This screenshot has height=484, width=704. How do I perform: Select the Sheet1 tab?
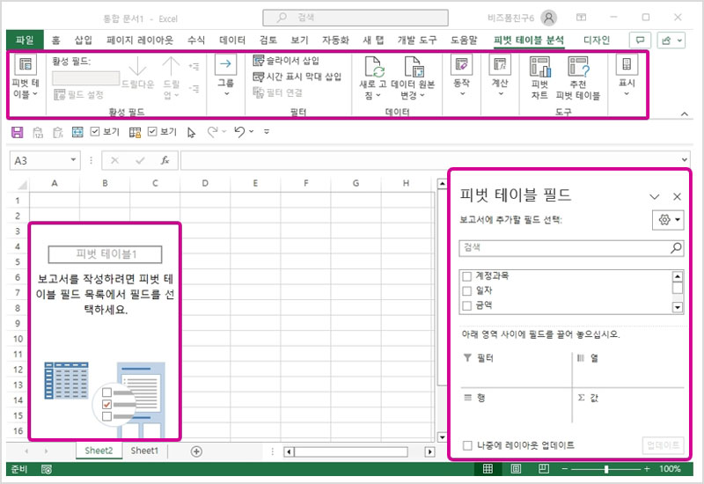(x=144, y=451)
